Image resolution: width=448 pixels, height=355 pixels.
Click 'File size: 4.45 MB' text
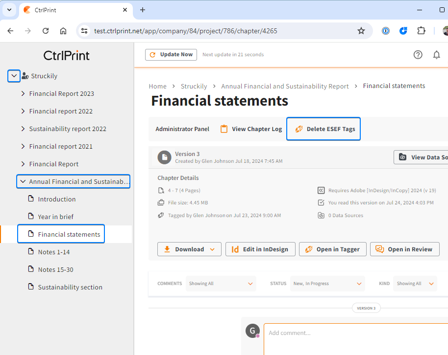pyautogui.click(x=188, y=203)
